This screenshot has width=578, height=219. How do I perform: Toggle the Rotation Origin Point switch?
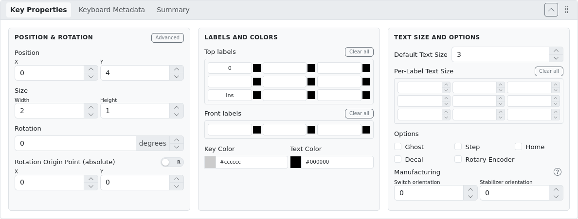click(x=172, y=162)
